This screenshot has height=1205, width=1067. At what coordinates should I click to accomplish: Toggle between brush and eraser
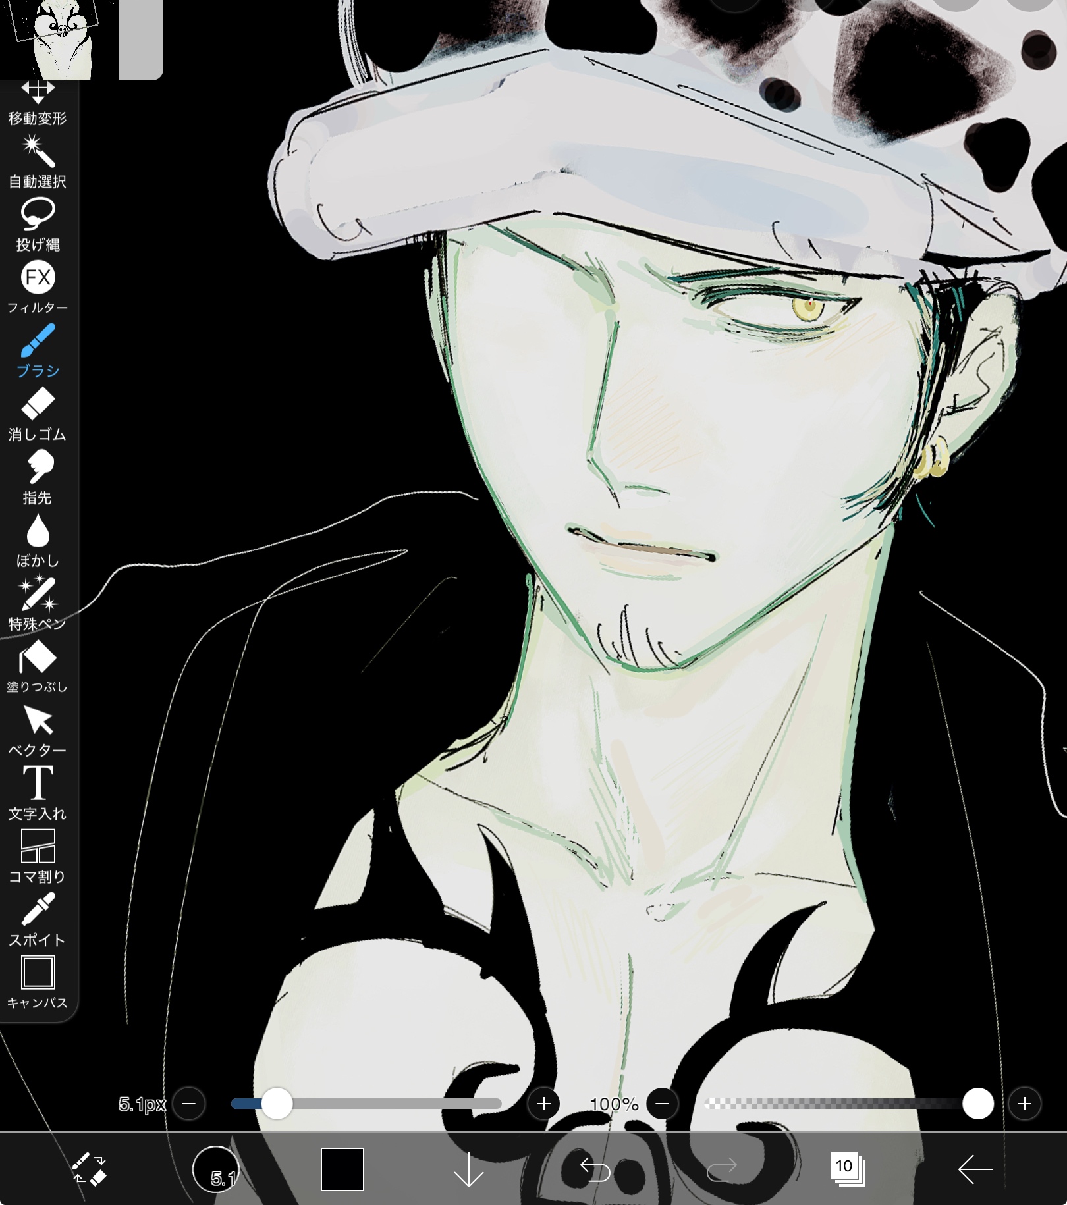coord(89,1169)
